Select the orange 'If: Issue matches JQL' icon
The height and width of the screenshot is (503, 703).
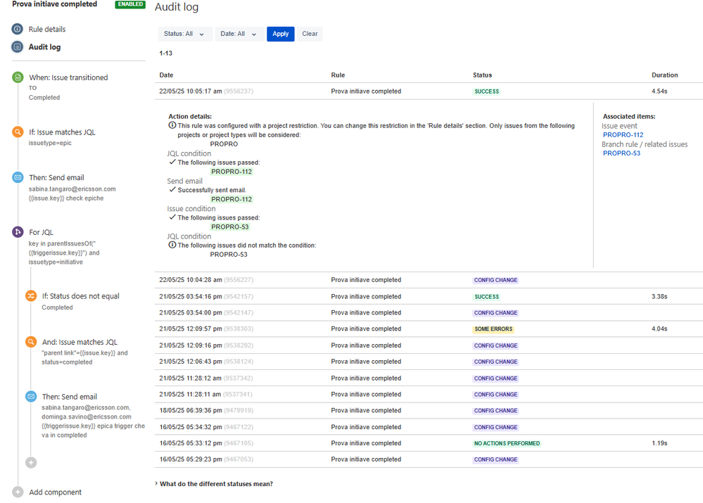18,132
